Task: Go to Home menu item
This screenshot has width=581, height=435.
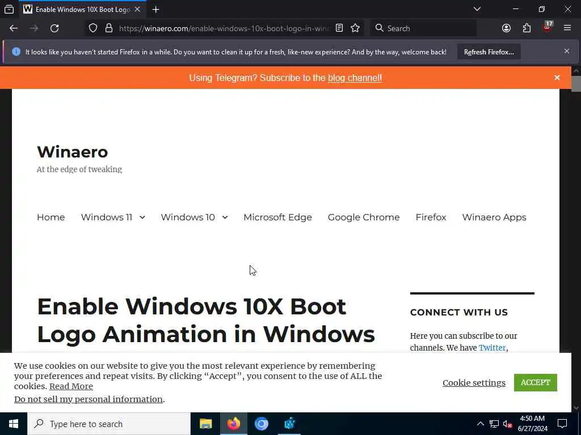Action: point(50,217)
